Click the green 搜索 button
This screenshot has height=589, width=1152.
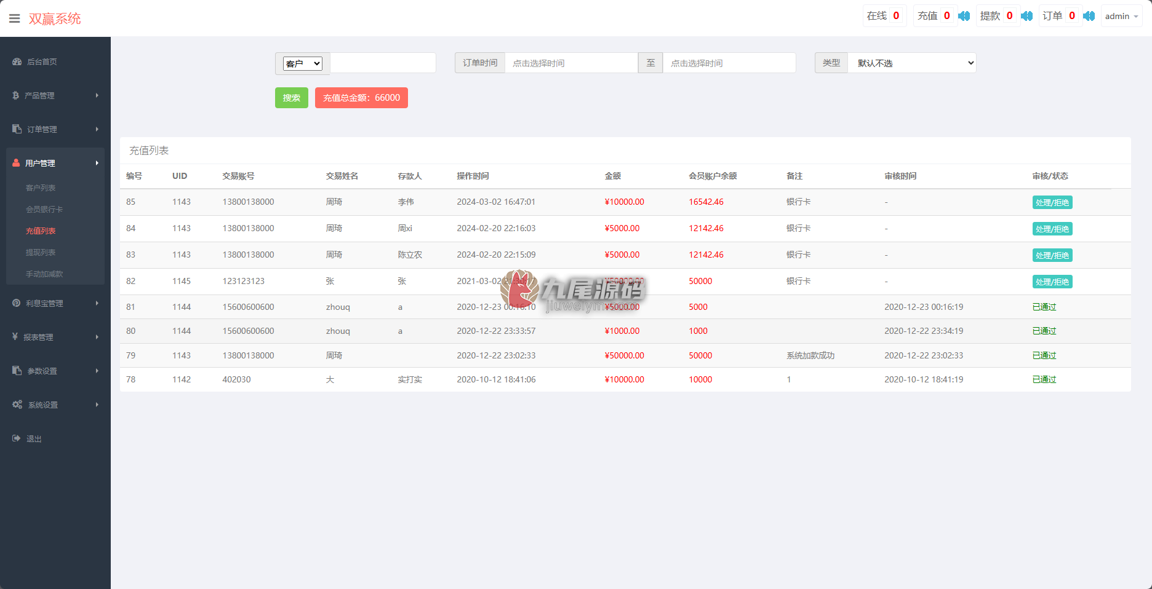point(292,98)
